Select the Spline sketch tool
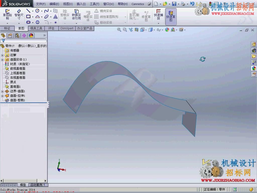 (46, 11)
